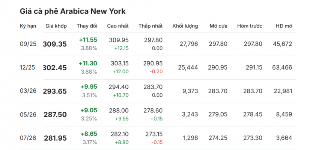Image resolution: width=316 pixels, height=150 pixels.
Task: Select the 03/26 contract term
Action: coord(28,91)
